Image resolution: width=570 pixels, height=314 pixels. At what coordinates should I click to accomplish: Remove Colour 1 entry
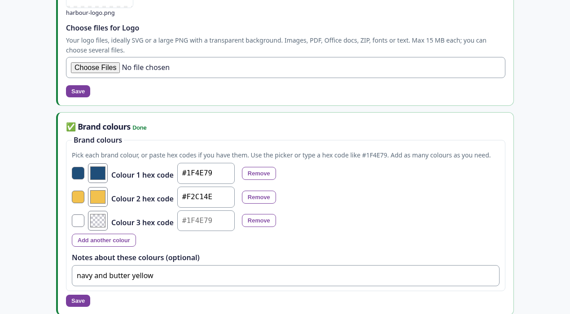click(259, 173)
